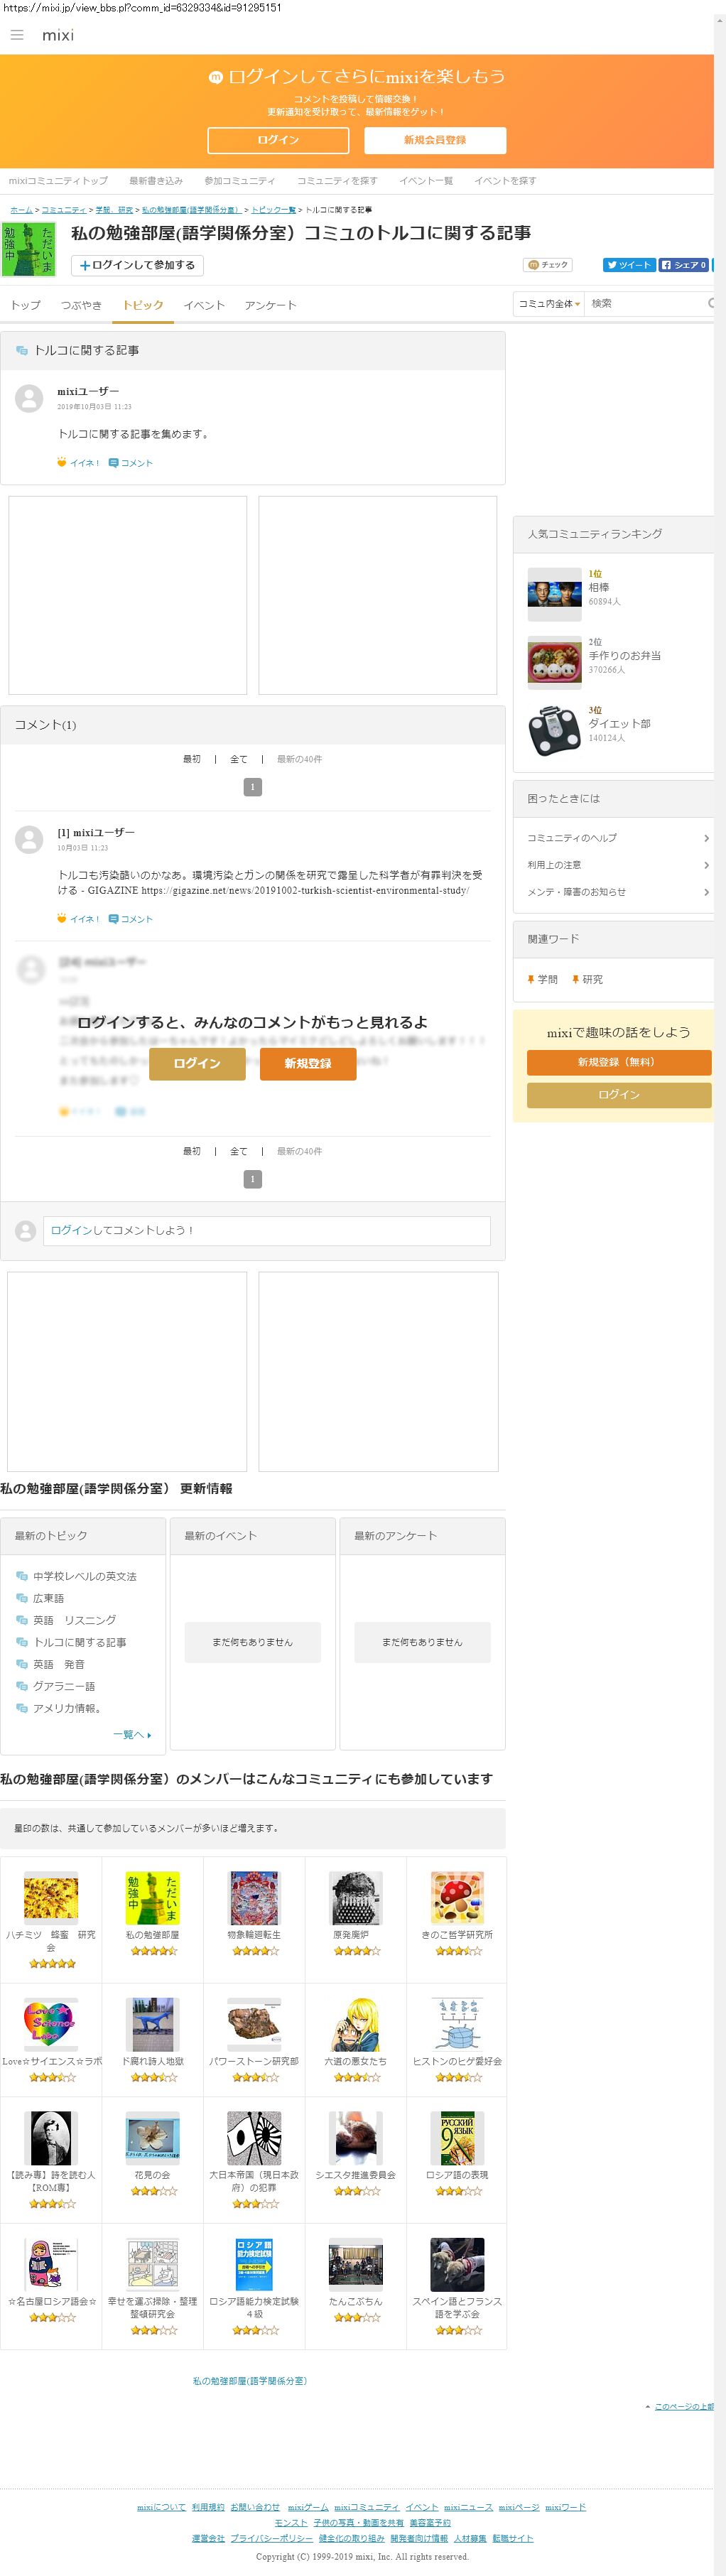Switch to the イベント tab

(x=204, y=305)
